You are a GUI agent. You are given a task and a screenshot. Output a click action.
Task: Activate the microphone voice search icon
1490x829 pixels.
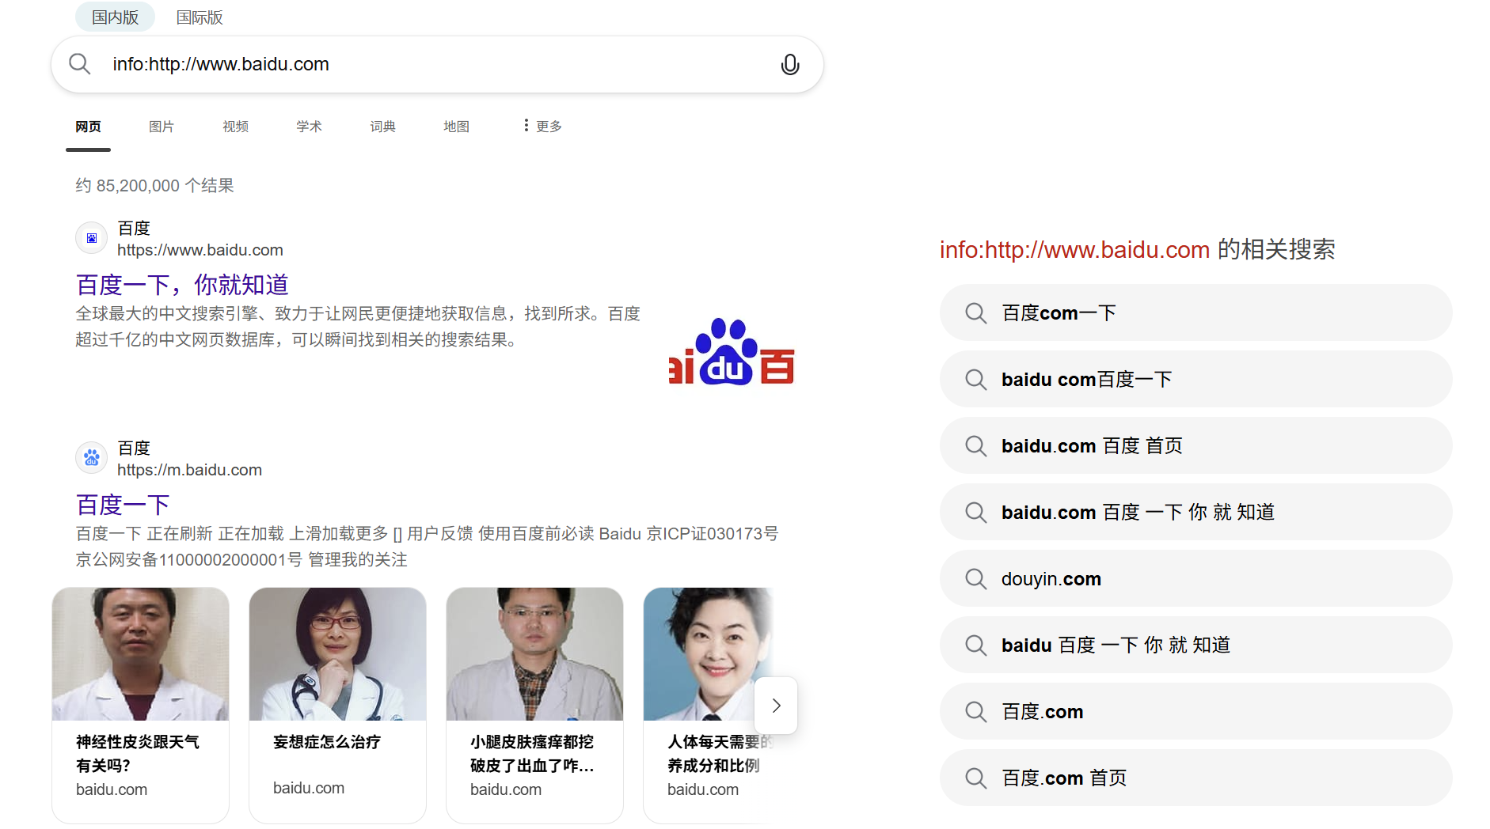pos(789,64)
